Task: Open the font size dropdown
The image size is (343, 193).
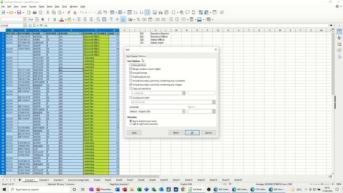Action: 37,19
